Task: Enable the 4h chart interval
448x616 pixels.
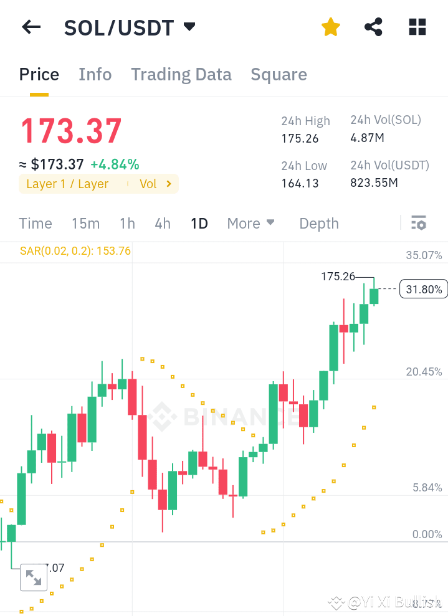Action: [162, 223]
